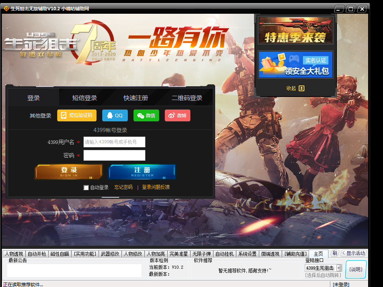Close the assistant window
This screenshot has height=287, width=383.
point(362,9)
